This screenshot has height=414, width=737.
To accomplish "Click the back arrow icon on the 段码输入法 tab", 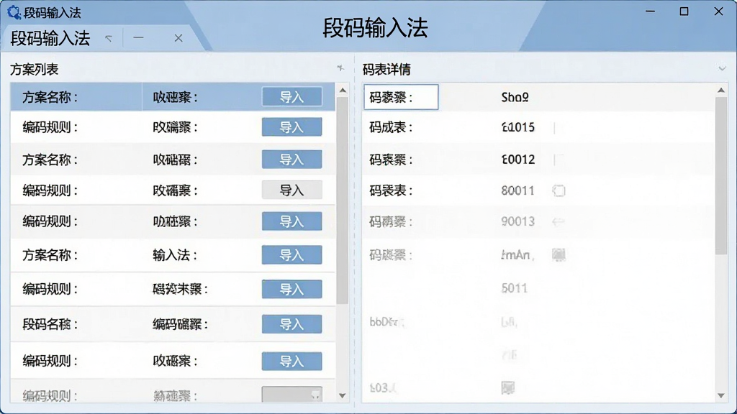I will (109, 38).
